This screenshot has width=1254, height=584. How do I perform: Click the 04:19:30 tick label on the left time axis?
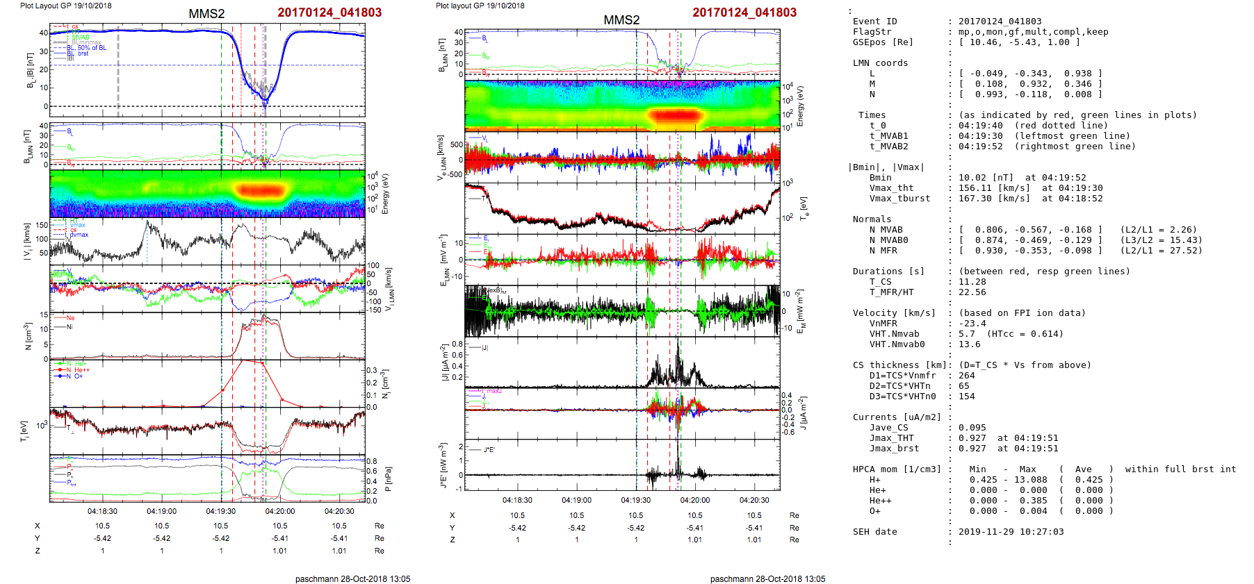pos(220,511)
